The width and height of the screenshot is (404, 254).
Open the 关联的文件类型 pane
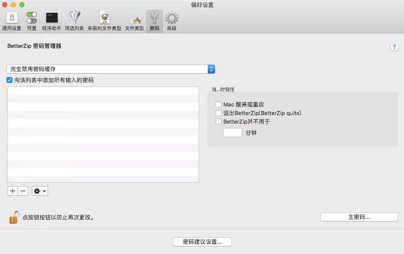pos(104,21)
